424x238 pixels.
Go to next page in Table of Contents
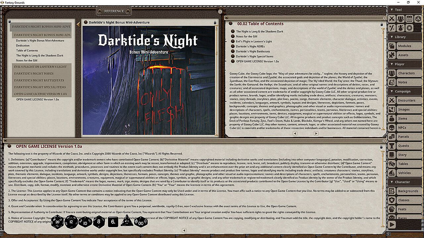coord(316,134)
